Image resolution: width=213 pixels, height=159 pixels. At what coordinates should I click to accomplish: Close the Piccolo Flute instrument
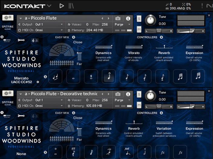coord(209,15)
